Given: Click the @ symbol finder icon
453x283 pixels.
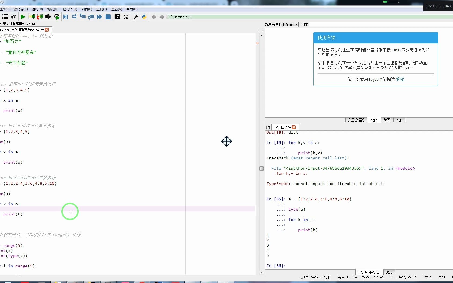Looking at the screenshot, I should [x=14, y=17].
